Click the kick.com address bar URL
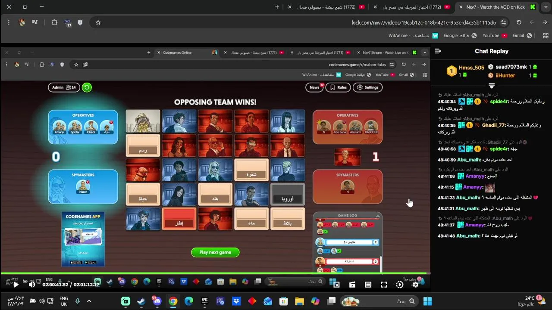Screen dimensions: 552x310 [x=423, y=22]
